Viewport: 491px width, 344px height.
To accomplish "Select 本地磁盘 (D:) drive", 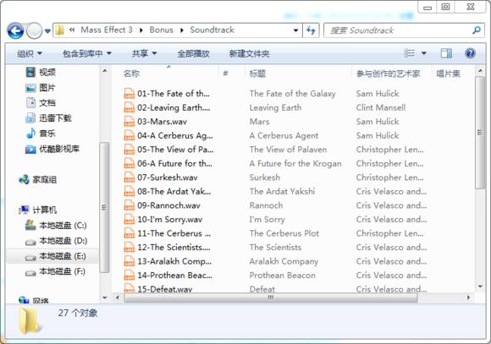I will [57, 241].
